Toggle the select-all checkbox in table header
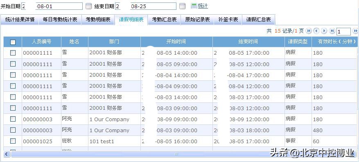This screenshot has height=162, width=359. tap(13, 42)
